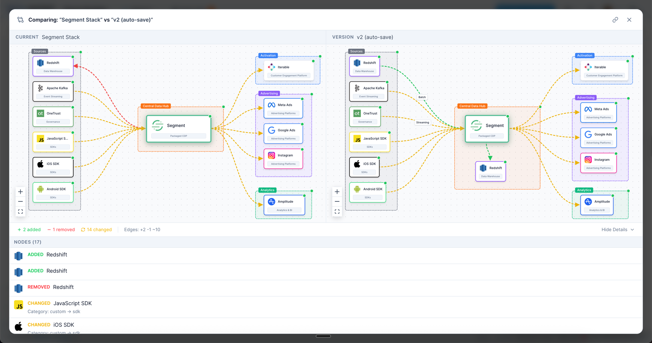Click the "Advertising" group label in Version pane

586,97
